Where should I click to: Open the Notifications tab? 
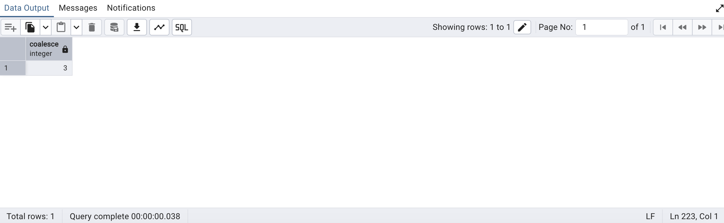[x=131, y=8]
